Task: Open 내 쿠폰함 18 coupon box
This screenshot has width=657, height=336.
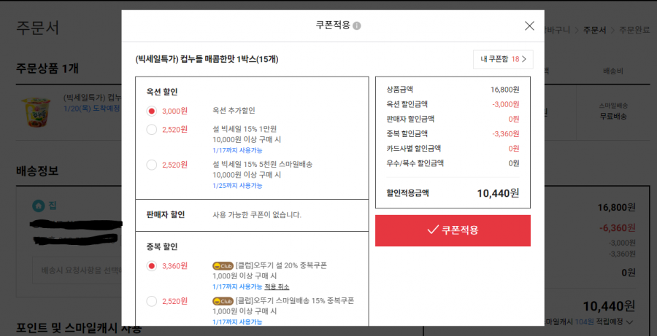Action: pos(503,60)
